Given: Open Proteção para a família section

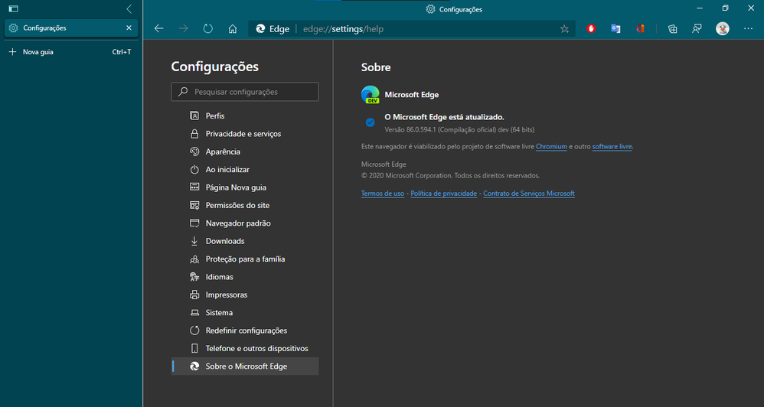Looking at the screenshot, I should pyautogui.click(x=246, y=259).
